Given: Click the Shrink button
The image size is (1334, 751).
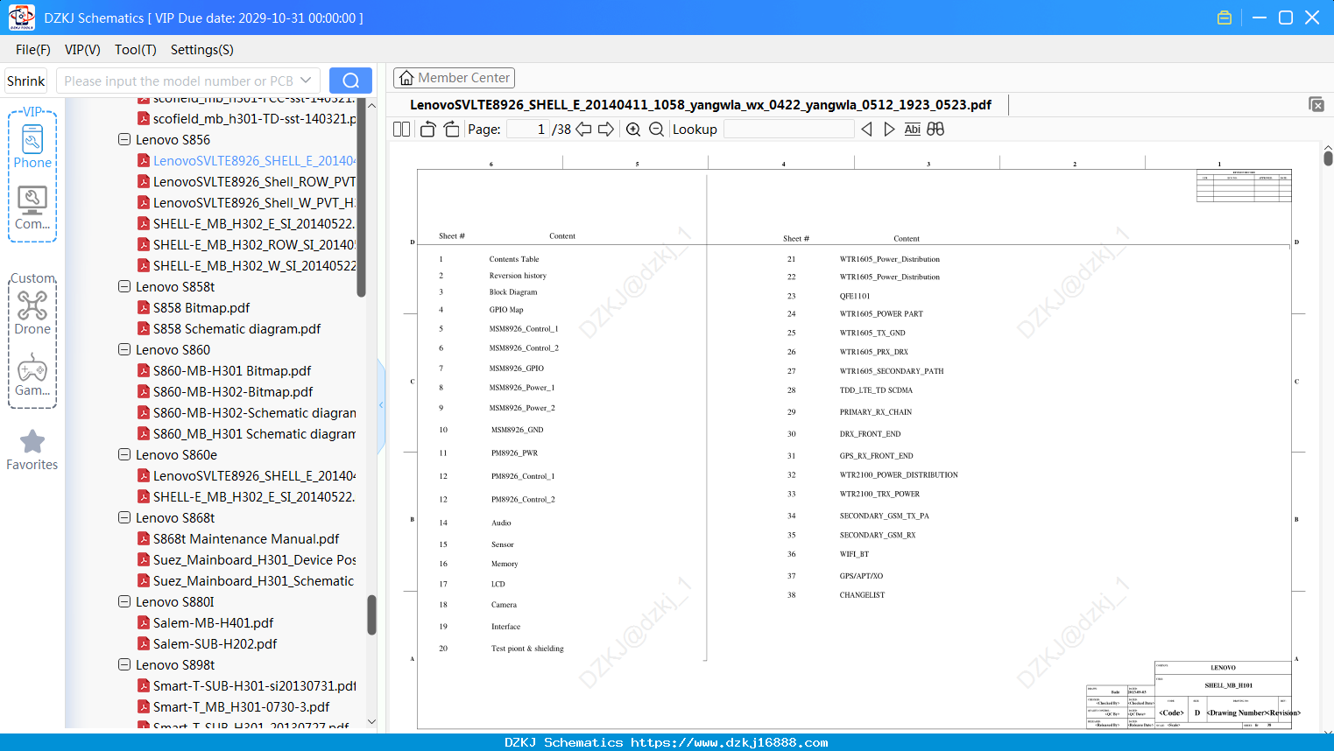Looking at the screenshot, I should (26, 81).
